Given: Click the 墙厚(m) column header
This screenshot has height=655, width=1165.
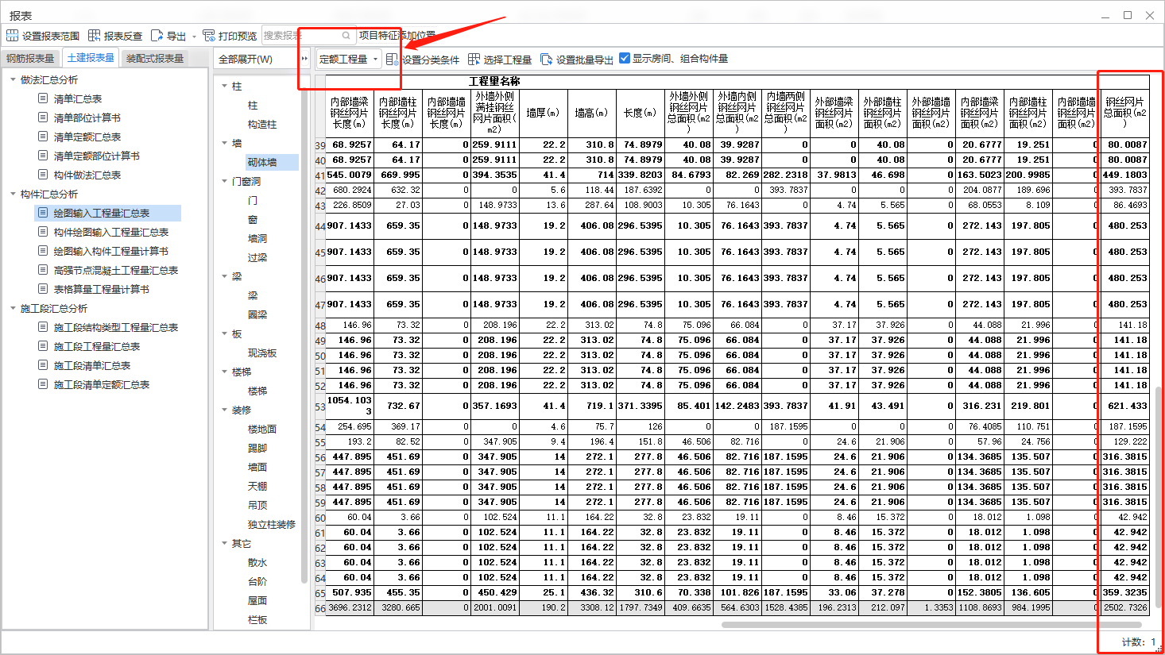Looking at the screenshot, I should (x=544, y=113).
